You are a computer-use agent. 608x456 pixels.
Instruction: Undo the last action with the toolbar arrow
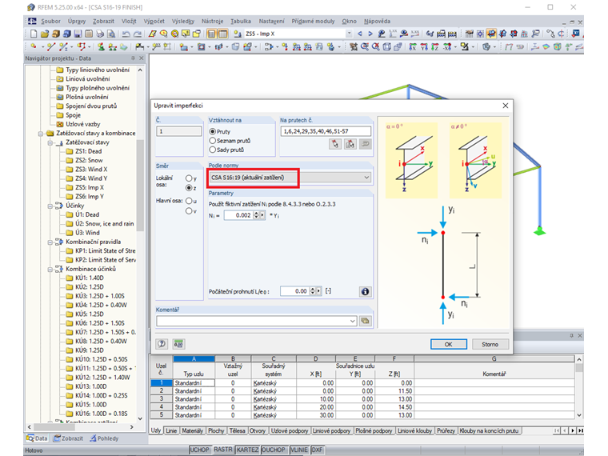(126, 34)
